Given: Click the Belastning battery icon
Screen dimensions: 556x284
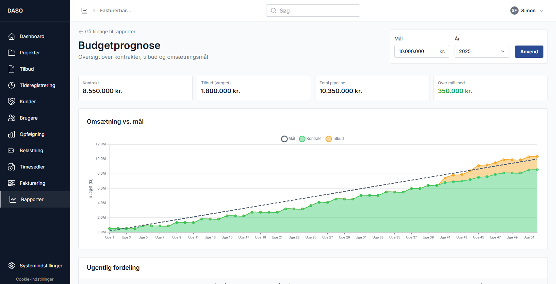Looking at the screenshot, I should (x=12, y=150).
